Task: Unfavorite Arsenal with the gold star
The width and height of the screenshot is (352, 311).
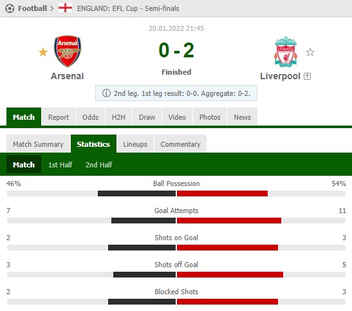Action: pos(43,52)
